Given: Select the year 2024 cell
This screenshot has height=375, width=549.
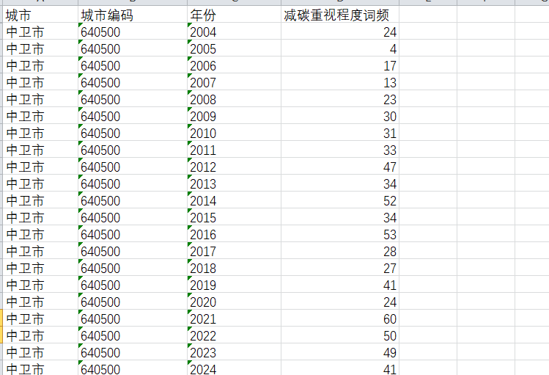Looking at the screenshot, I should coord(235,368).
